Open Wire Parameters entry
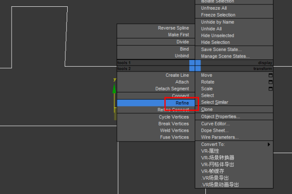 [x=220, y=137]
